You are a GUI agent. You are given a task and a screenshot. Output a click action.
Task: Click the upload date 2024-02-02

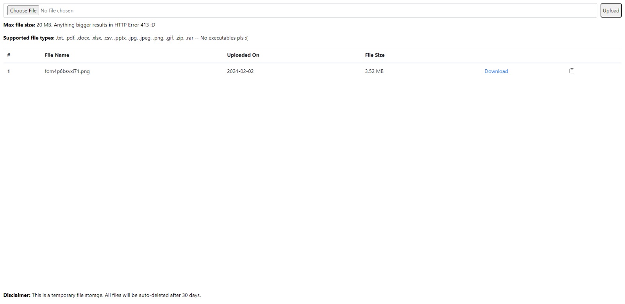coord(240,71)
